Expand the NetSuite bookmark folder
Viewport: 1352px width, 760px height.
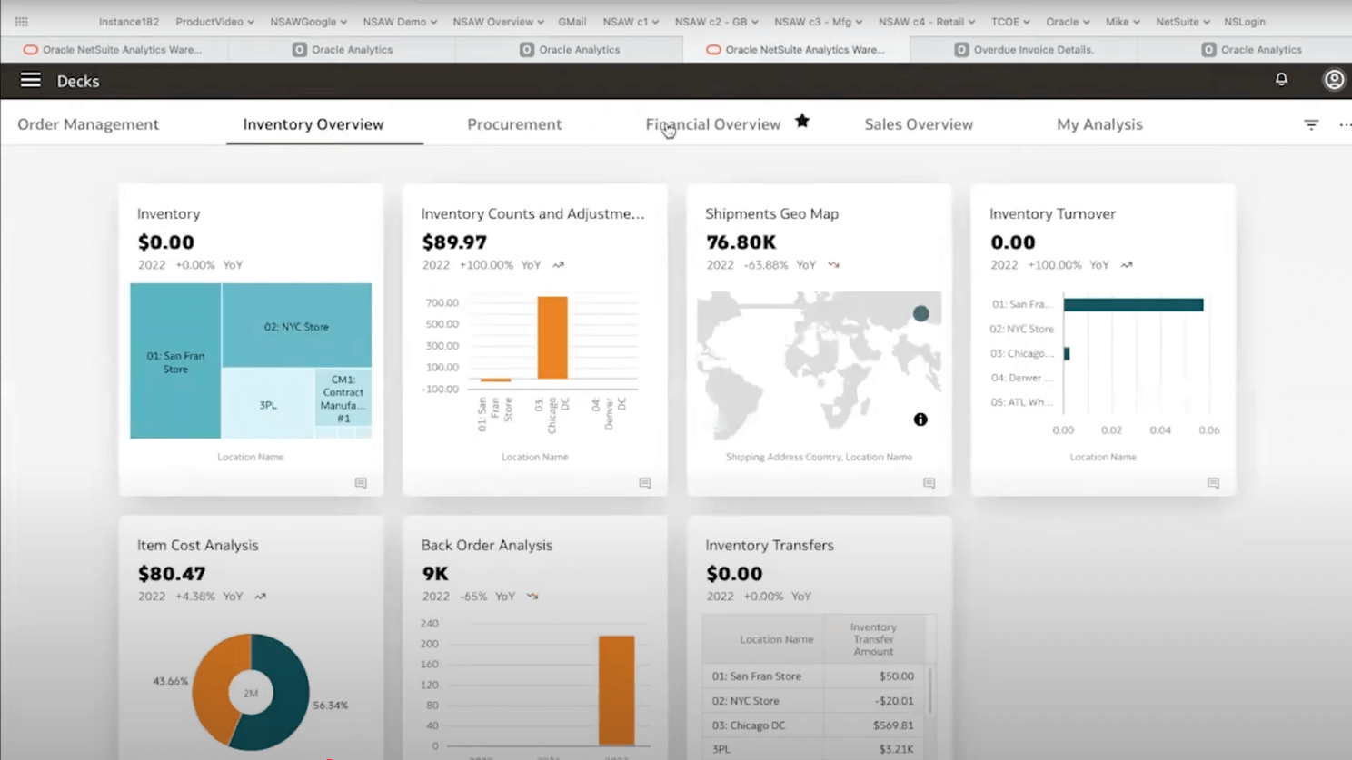tap(1182, 22)
